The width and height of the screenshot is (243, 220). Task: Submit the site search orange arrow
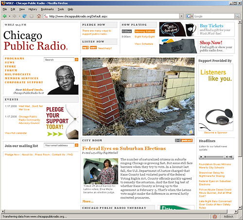[76, 60]
